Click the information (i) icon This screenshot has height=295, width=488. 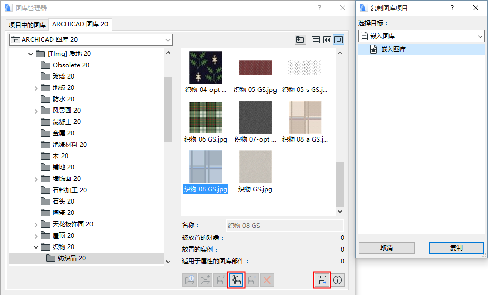pyautogui.click(x=338, y=280)
